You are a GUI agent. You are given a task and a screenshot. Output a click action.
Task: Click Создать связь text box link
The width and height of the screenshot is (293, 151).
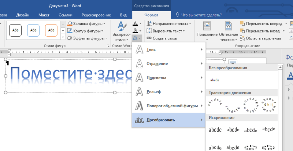click(x=162, y=38)
